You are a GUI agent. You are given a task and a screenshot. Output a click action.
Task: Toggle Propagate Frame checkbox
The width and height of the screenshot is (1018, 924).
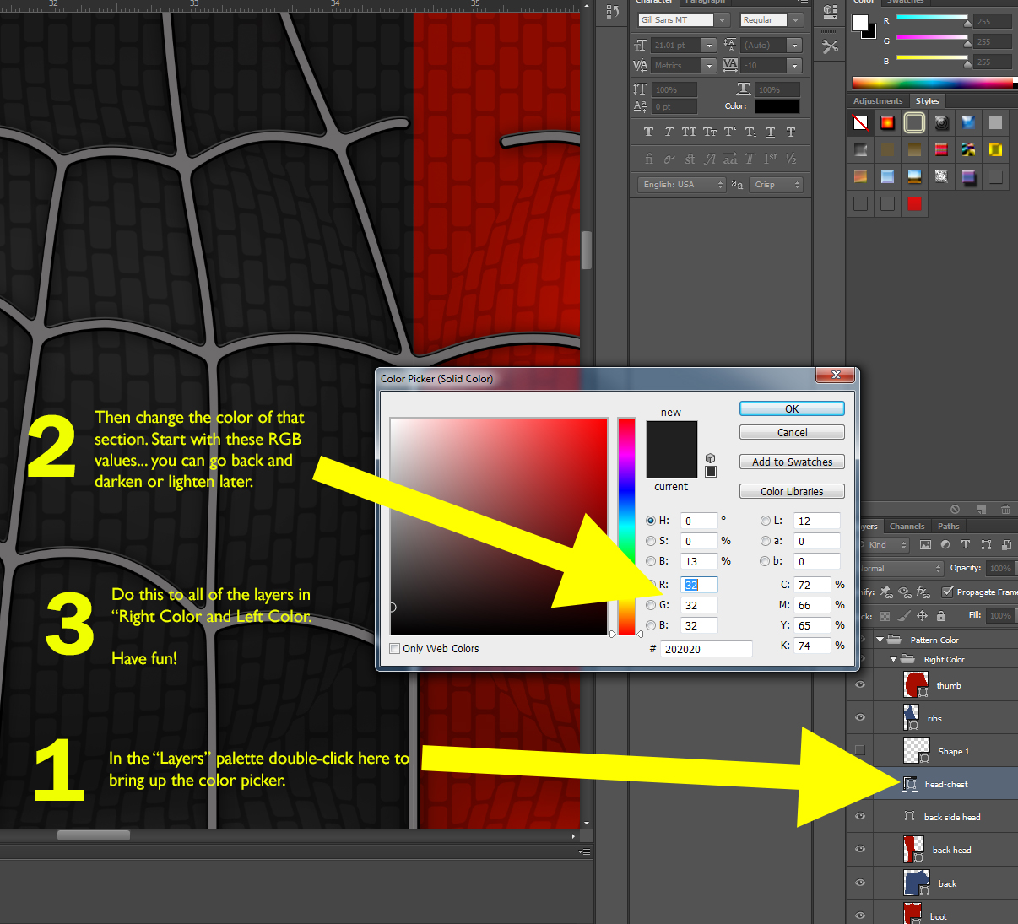pyautogui.click(x=948, y=592)
